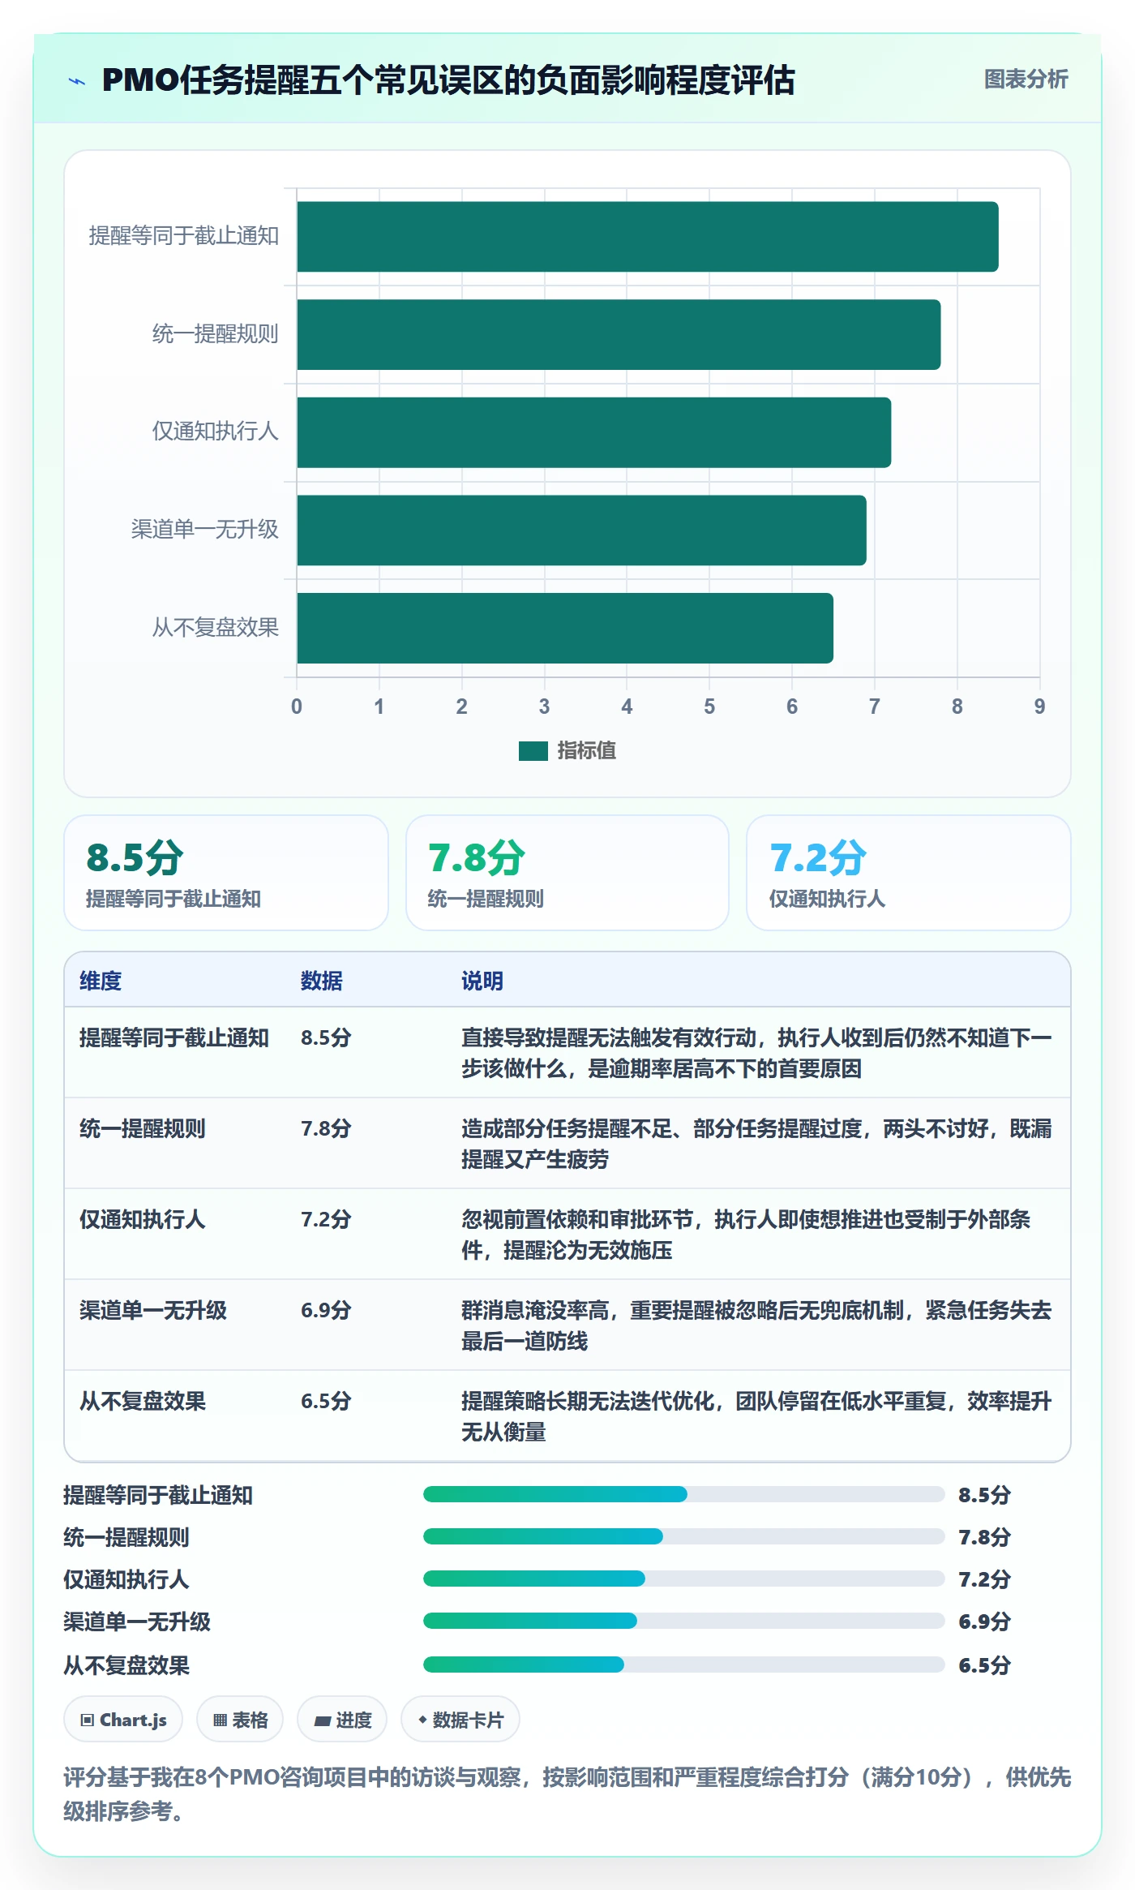The height and width of the screenshot is (1890, 1135).
Task: Select the Chart.js tag
Action: [123, 1720]
